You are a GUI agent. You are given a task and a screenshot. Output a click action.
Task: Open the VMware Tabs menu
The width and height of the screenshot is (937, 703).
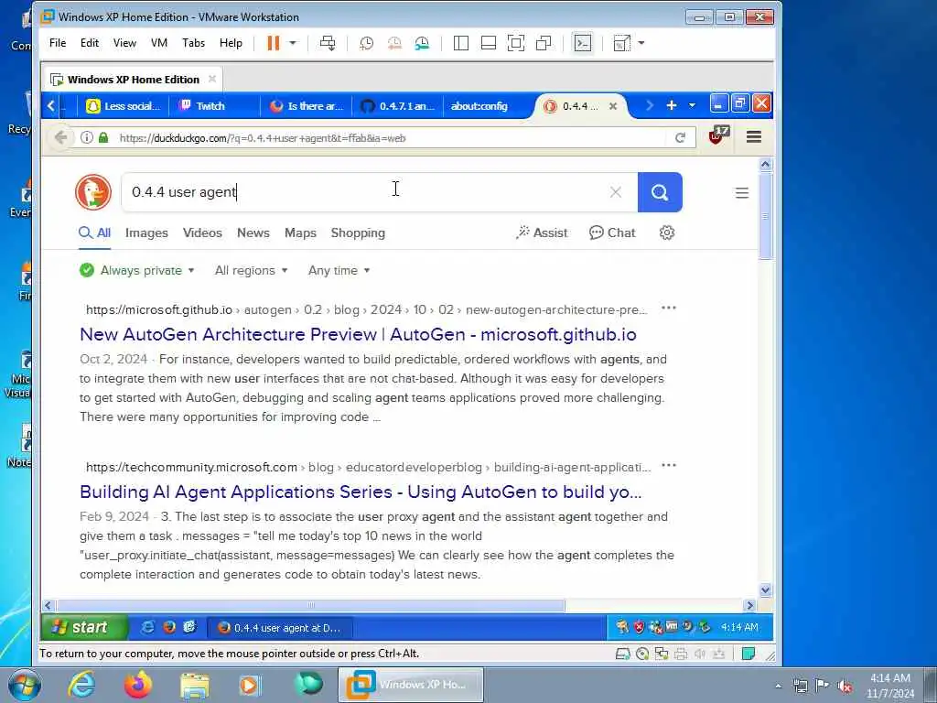coord(194,43)
